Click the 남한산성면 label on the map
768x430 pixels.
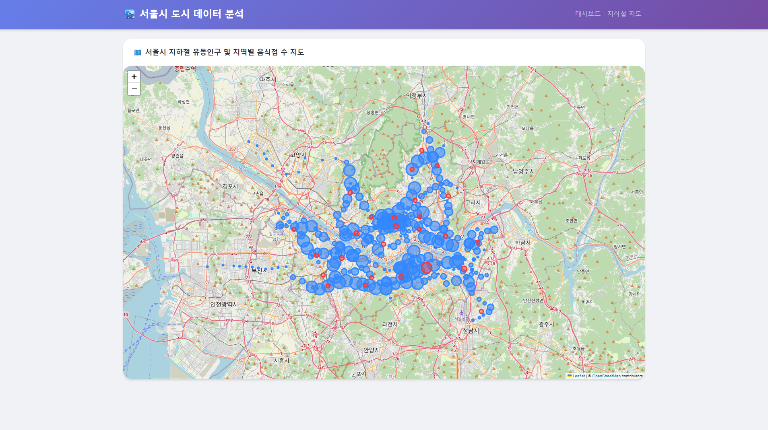pos(533,300)
